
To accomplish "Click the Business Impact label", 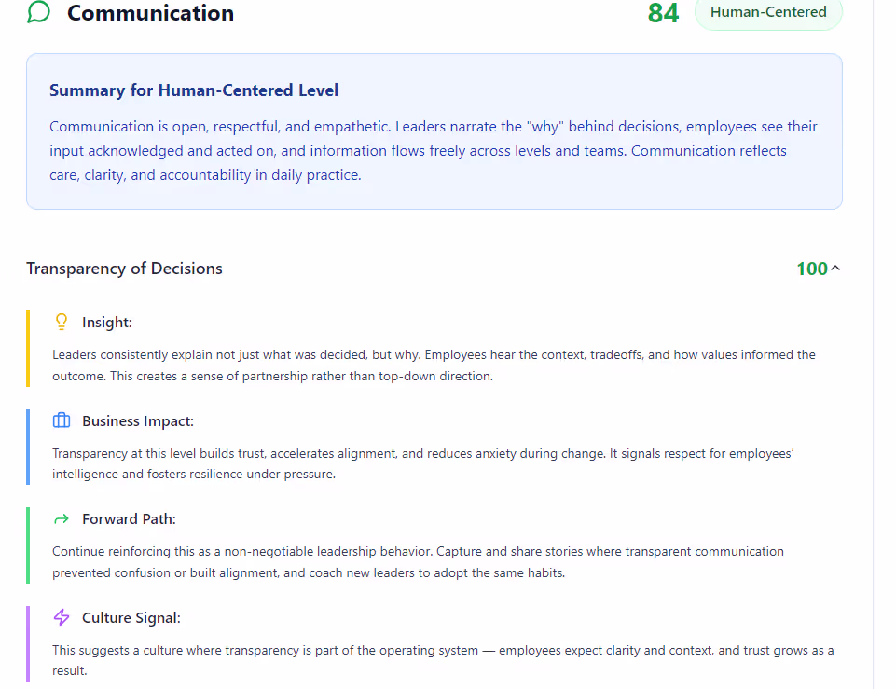I will pyautogui.click(x=138, y=421).
